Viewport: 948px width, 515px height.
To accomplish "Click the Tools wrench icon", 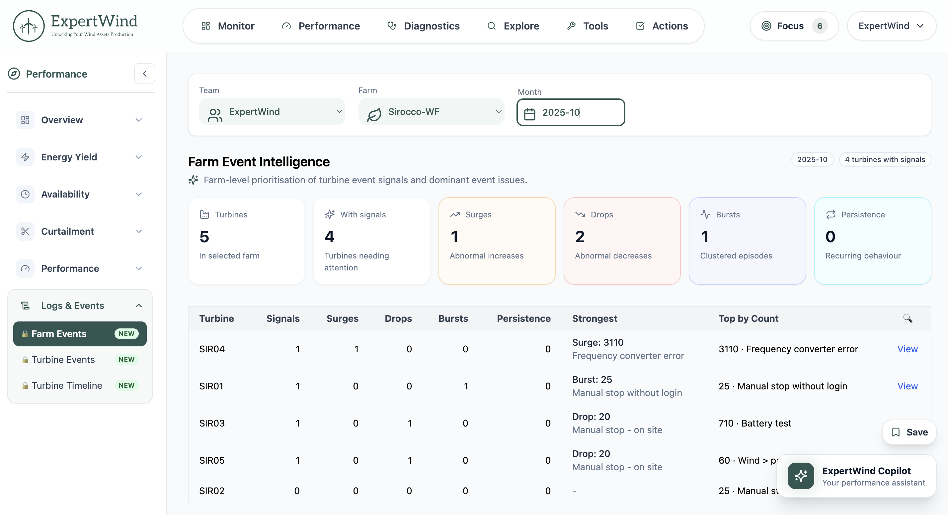I will (x=571, y=26).
